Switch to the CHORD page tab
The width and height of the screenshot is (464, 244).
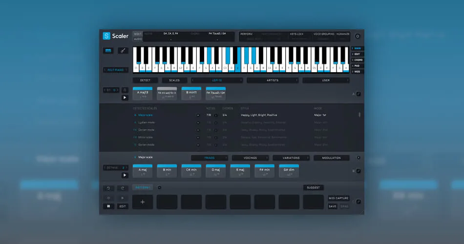point(358,60)
